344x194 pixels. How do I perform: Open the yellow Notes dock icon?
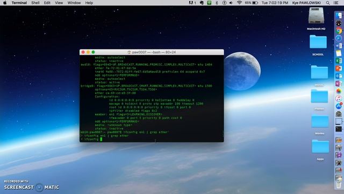click(339, 53)
